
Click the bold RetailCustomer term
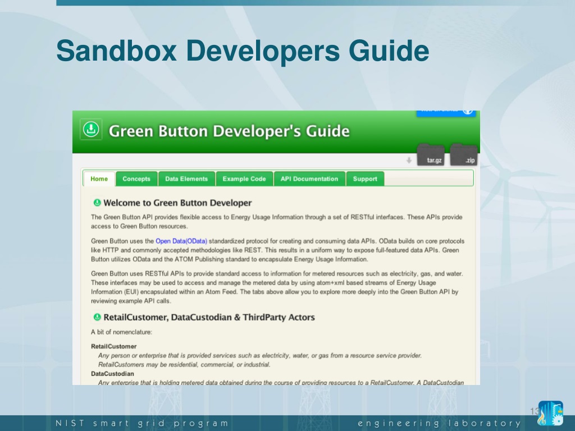(x=113, y=346)
